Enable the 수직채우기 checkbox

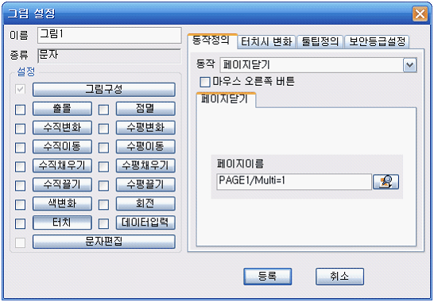[20, 167]
